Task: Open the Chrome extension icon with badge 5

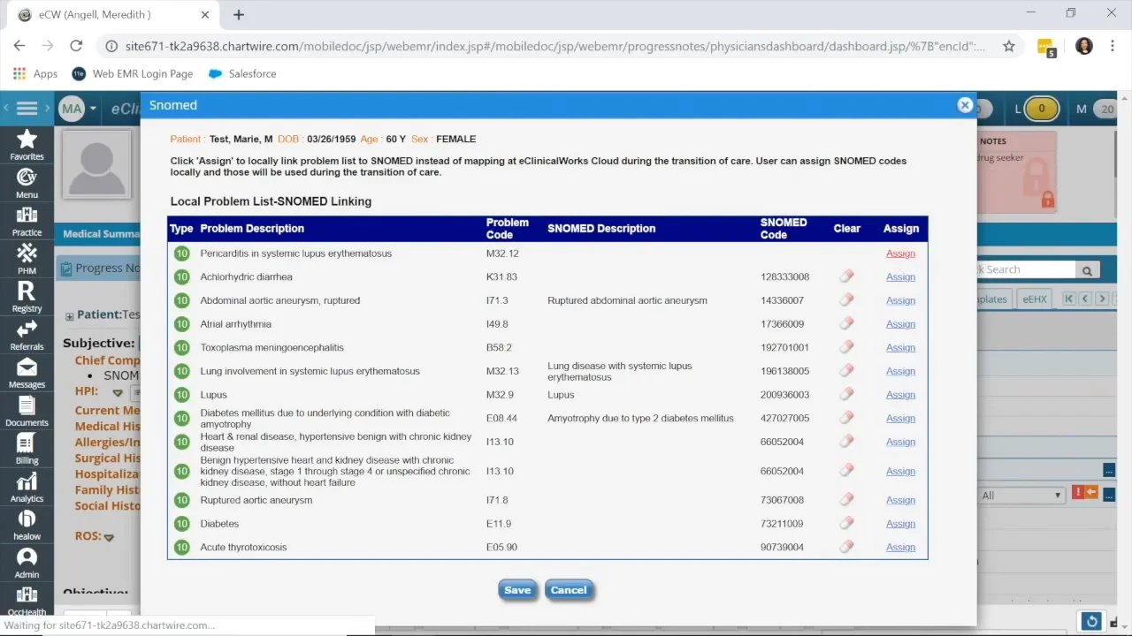Action: 1046,47
